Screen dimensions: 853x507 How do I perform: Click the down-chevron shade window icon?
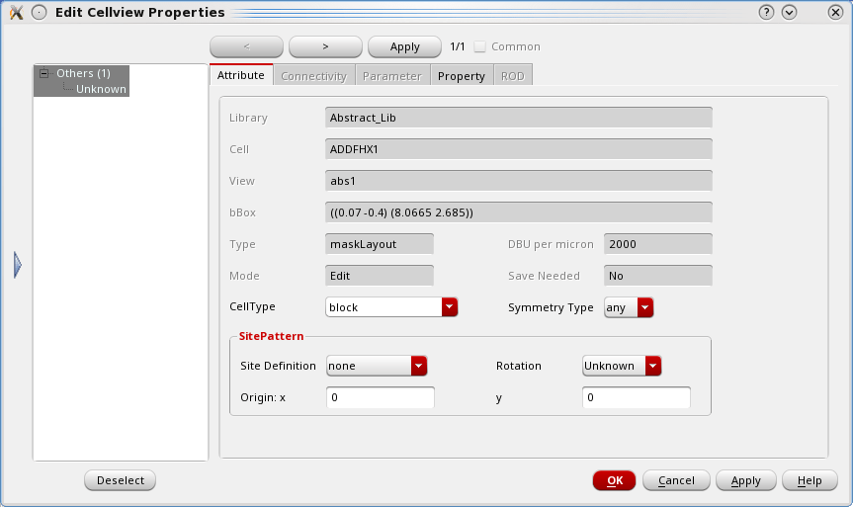point(789,12)
